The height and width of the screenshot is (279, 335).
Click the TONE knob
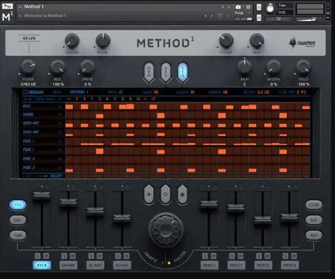tap(103, 41)
